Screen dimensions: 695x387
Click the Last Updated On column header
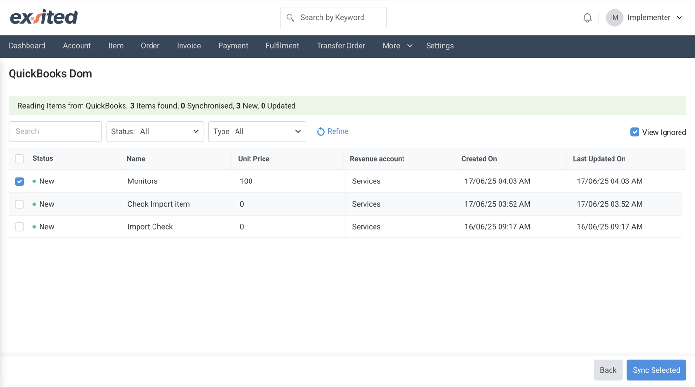click(x=599, y=159)
